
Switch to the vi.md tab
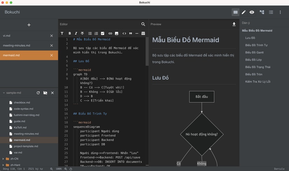coord(29,36)
